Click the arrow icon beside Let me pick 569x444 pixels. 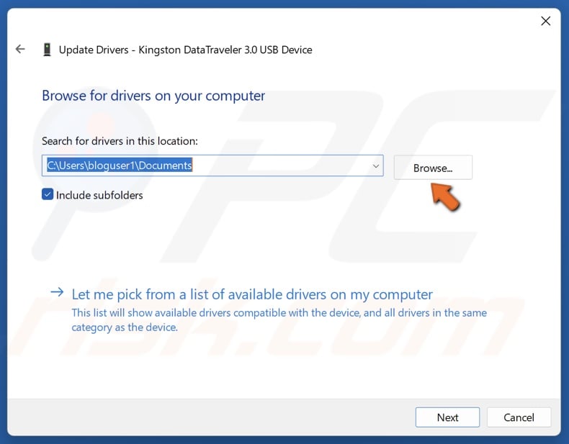57,292
